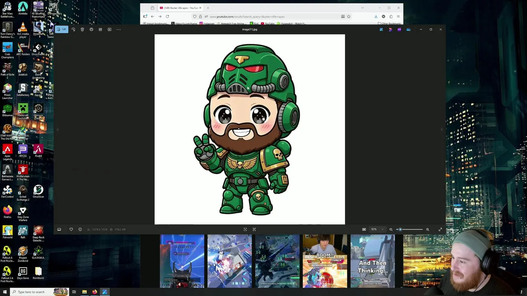527x296 pixels.
Task: Open the Apex Legends desktop shortcut
Action: click(x=7, y=152)
